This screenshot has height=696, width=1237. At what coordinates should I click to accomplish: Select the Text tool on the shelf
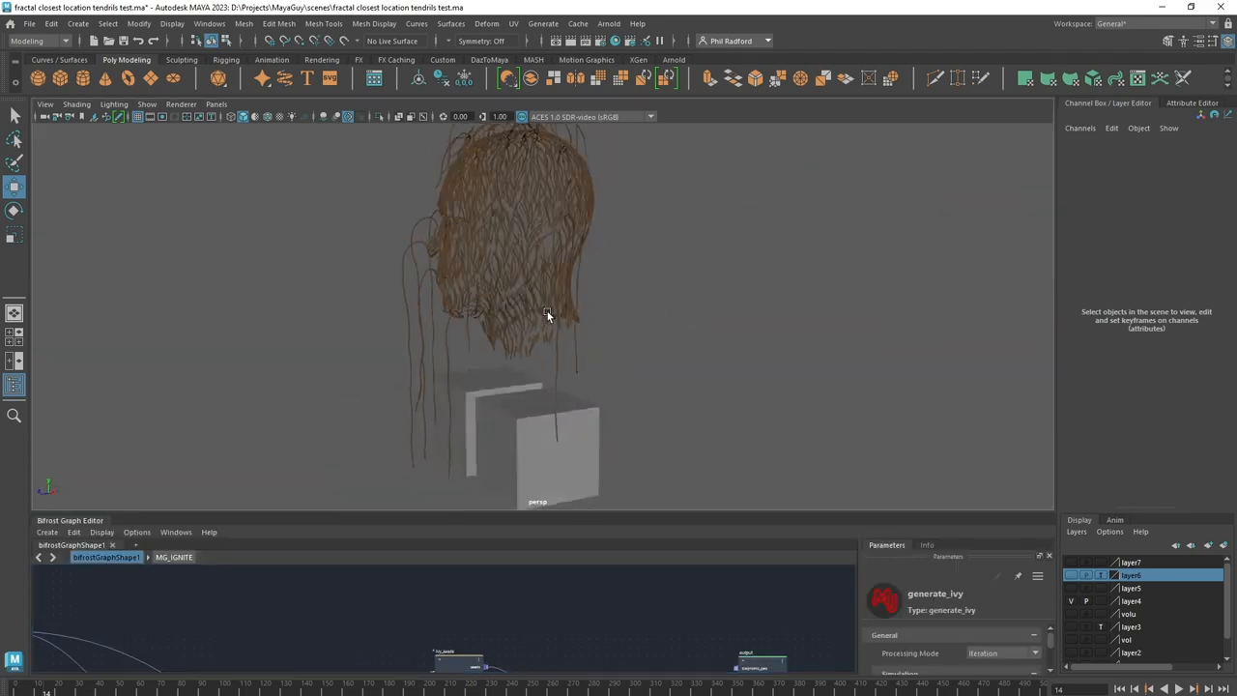[x=306, y=78]
